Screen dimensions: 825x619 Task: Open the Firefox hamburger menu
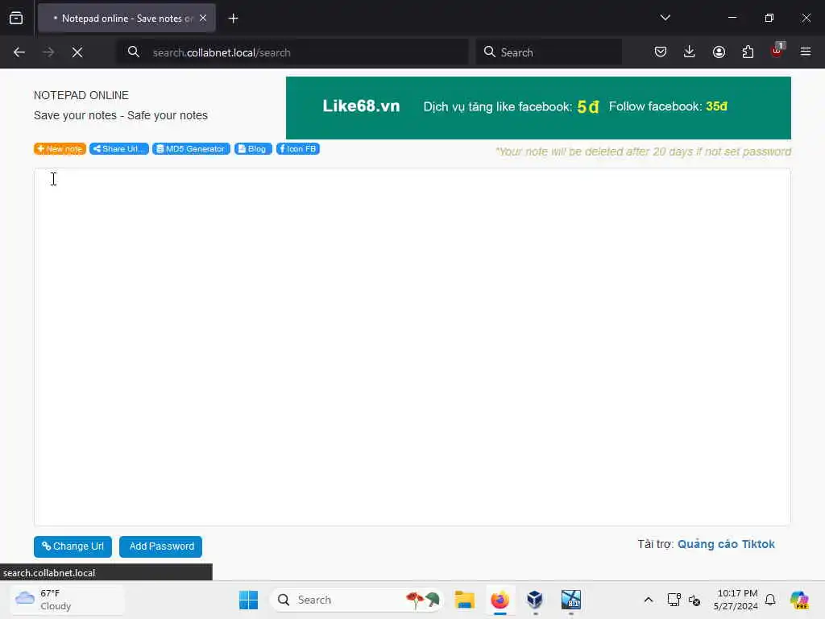(x=806, y=52)
